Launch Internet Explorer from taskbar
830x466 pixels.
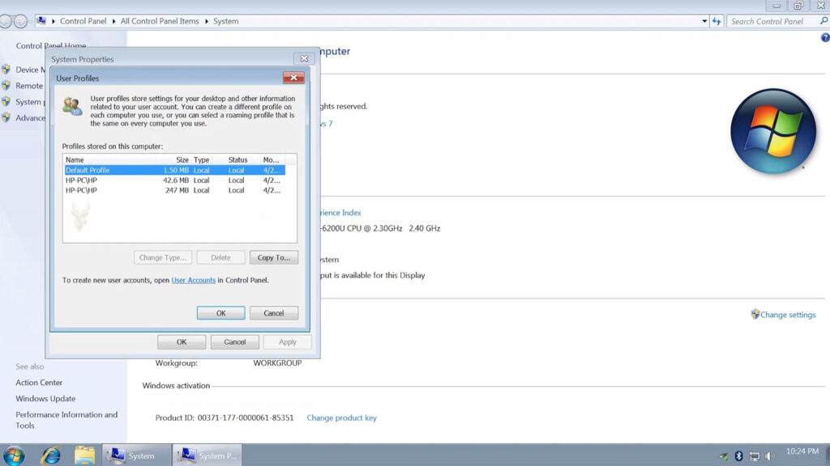coord(51,455)
